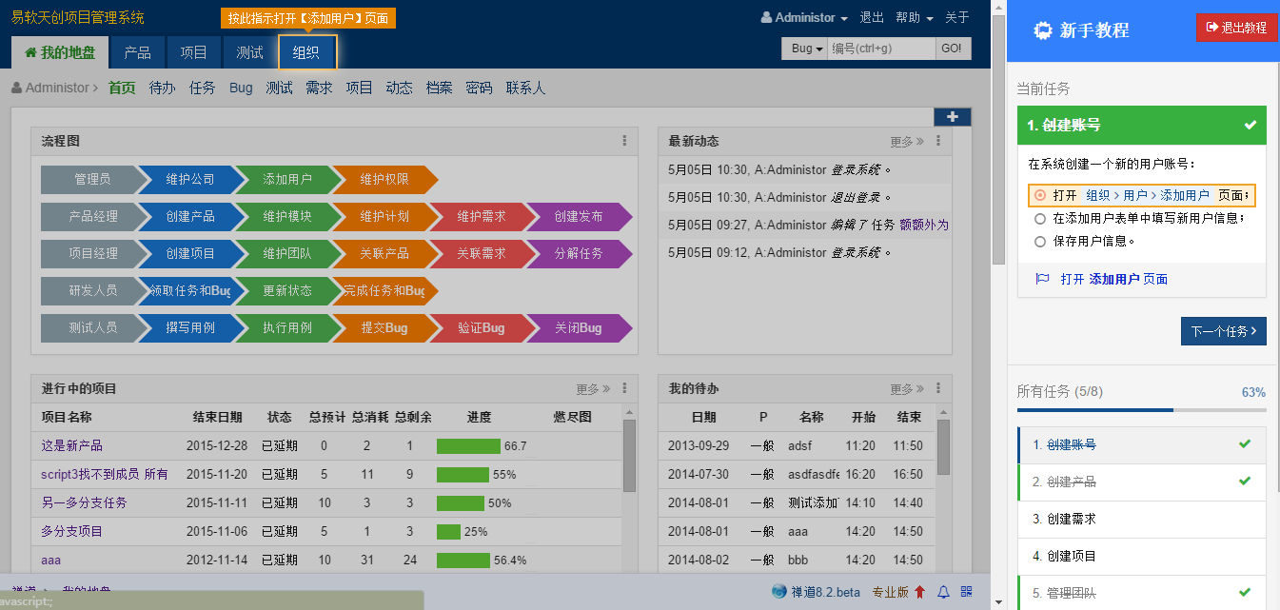
Task: Click the GO! search button
Action: pos(951,49)
